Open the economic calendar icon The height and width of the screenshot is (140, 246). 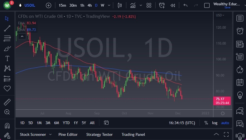click(240, 82)
